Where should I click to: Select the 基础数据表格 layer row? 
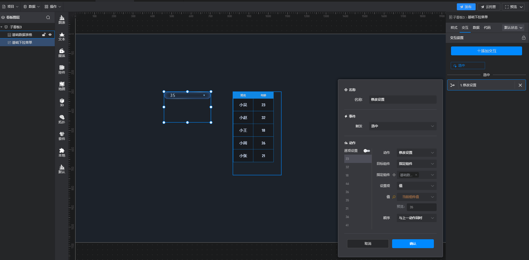[27, 35]
